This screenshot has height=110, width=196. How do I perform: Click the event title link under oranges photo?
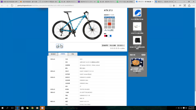coord(137,70)
